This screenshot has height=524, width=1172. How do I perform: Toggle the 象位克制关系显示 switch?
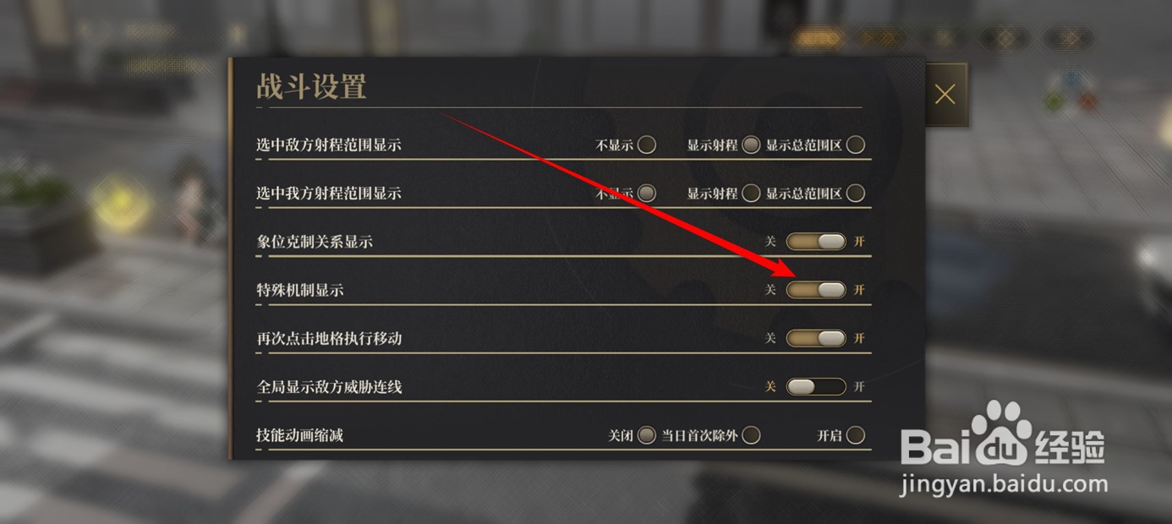pyautogui.click(x=816, y=242)
